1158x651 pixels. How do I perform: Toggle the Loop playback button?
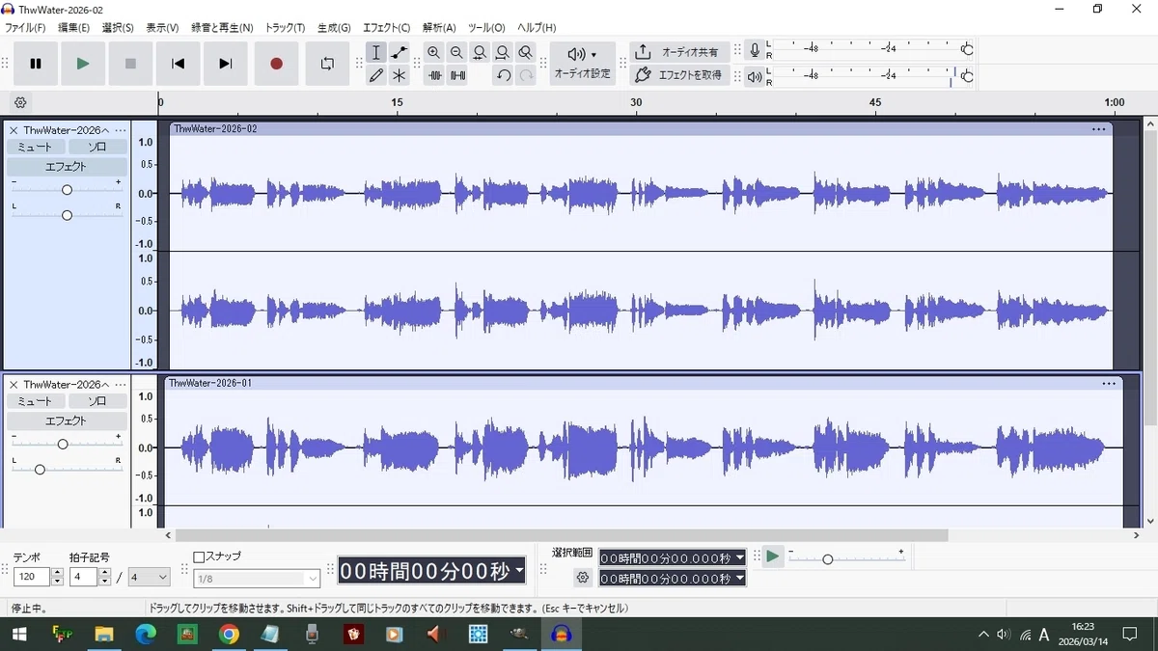click(x=327, y=64)
